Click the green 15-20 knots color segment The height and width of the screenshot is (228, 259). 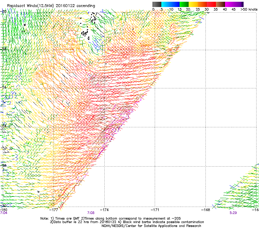tap(184, 4)
